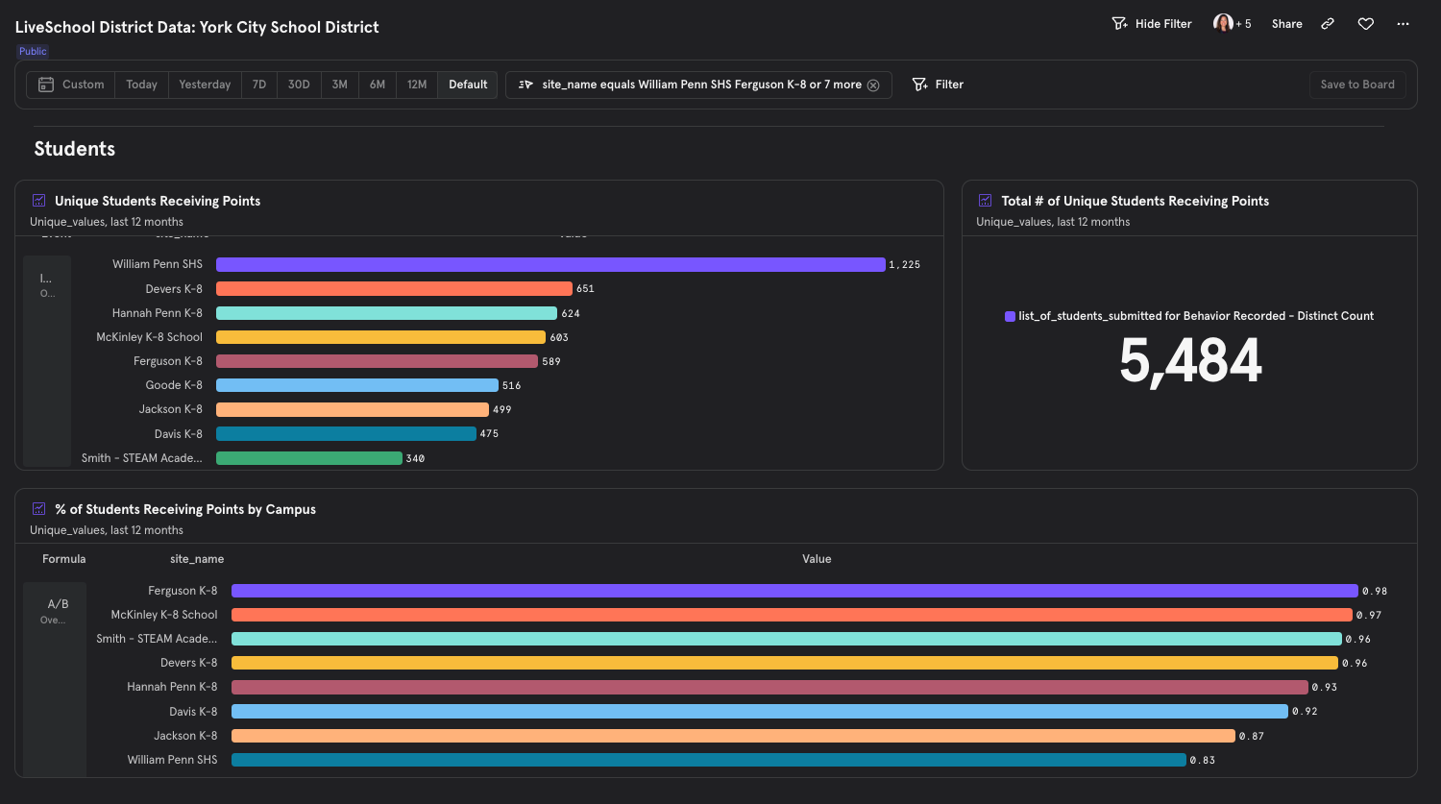The image size is (1441, 804).
Task: Click the McKinley K-8 School percentage bar at 0.97
Action: pos(792,615)
